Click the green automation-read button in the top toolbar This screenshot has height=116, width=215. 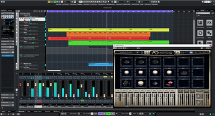[55, 2]
